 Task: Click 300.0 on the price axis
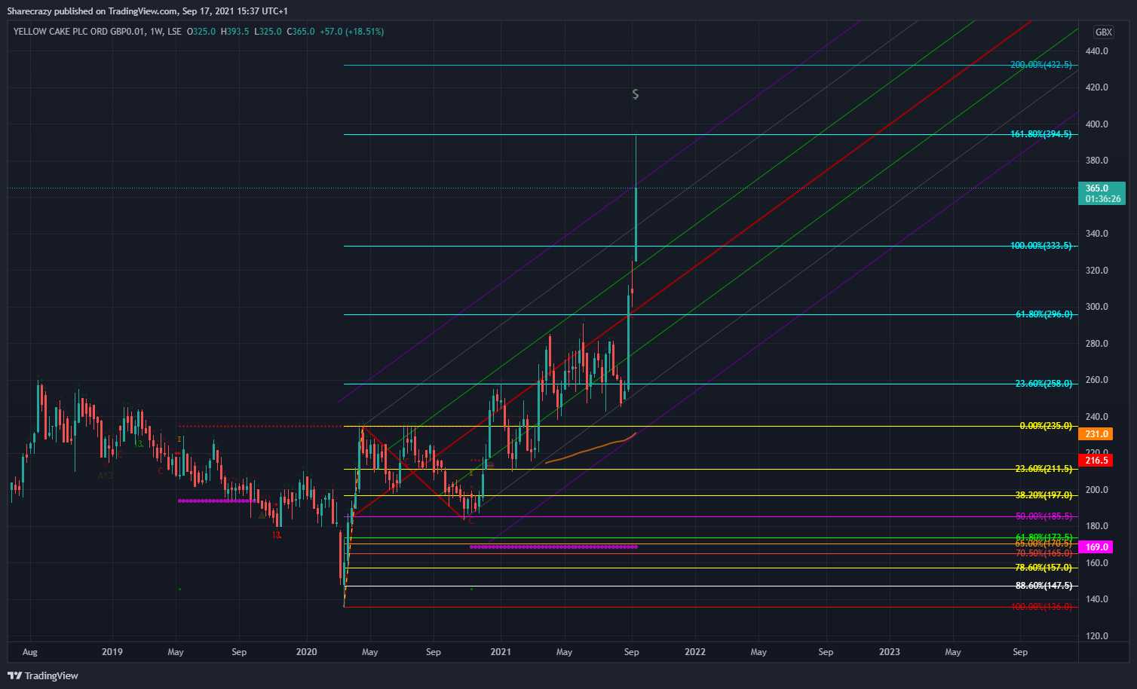[x=1096, y=307]
